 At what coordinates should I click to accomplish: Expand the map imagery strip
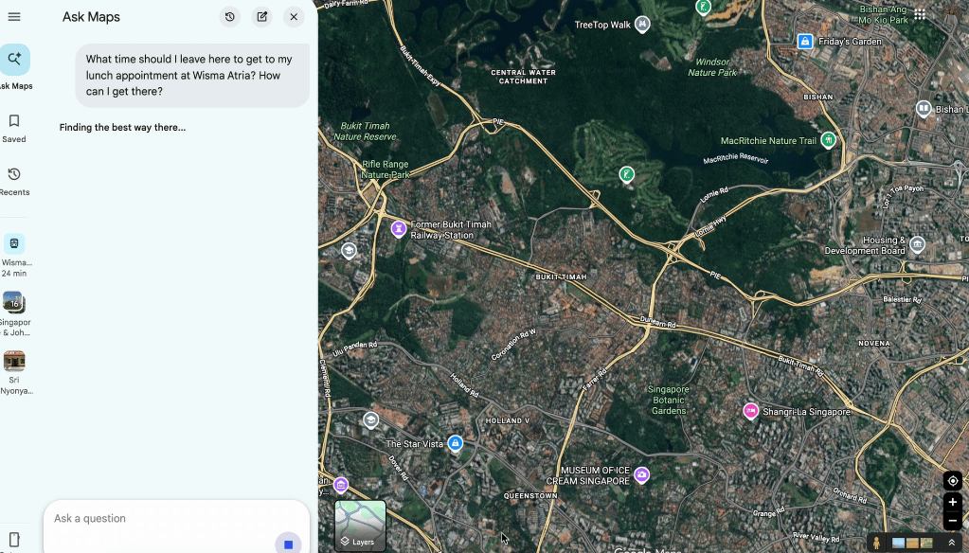click(x=952, y=544)
